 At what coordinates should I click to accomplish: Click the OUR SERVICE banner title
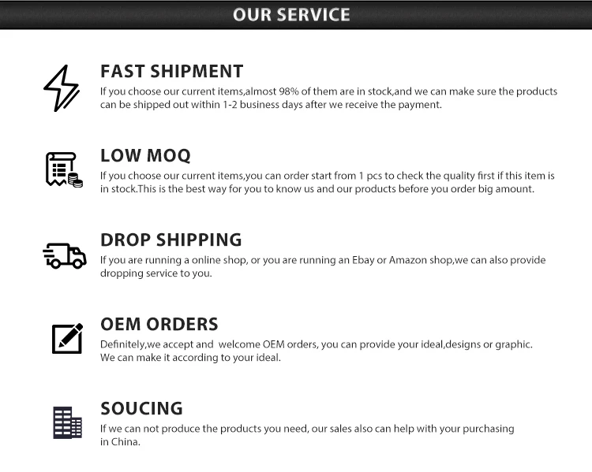(x=291, y=14)
